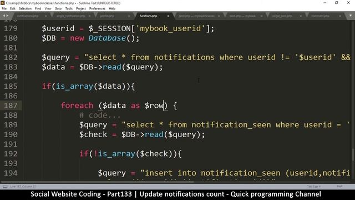
Task: Close the post.php — mybook\classes tab
Action: tap(219, 16)
